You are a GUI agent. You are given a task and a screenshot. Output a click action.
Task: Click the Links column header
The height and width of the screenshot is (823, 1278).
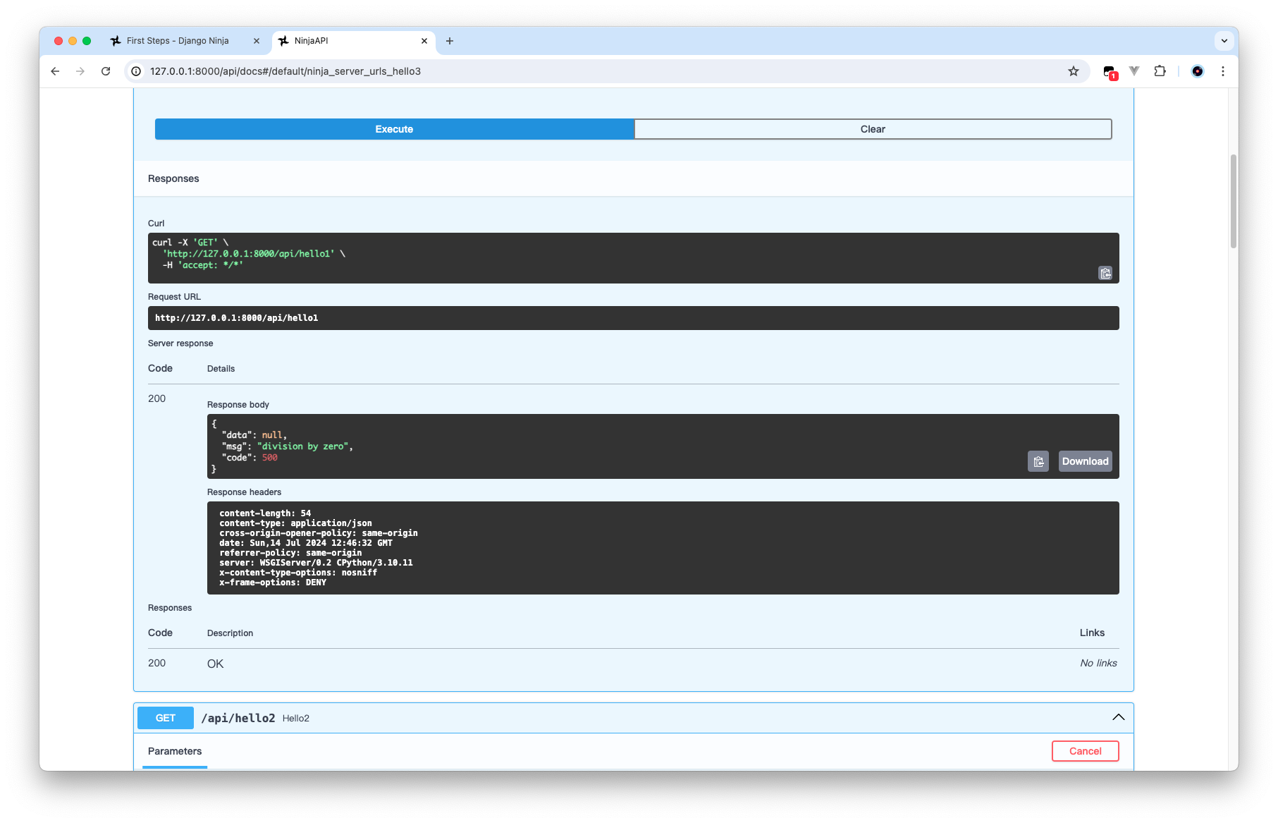point(1092,633)
